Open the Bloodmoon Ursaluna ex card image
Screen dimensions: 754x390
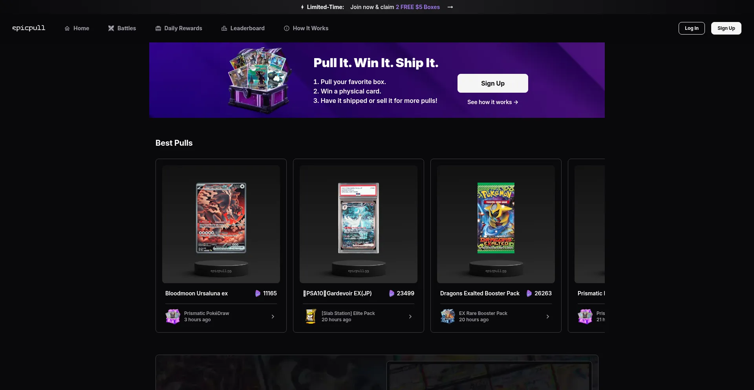pyautogui.click(x=221, y=218)
